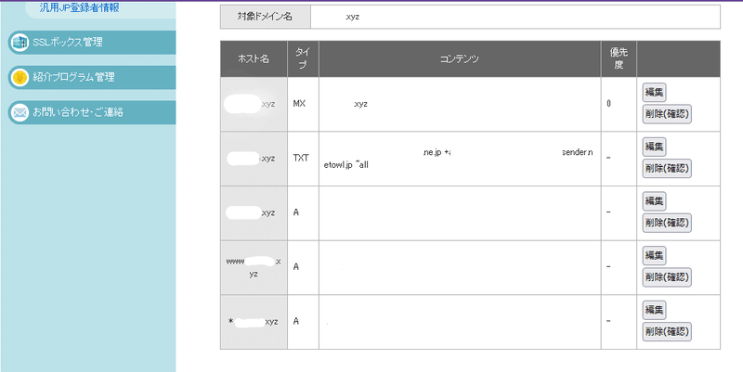
Task: Edit the wildcard host A record
Action: click(654, 310)
